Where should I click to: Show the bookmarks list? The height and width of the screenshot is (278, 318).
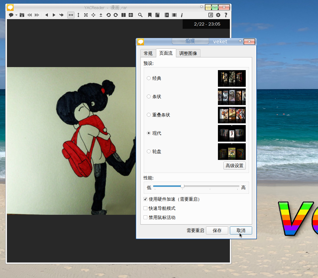(157, 15)
